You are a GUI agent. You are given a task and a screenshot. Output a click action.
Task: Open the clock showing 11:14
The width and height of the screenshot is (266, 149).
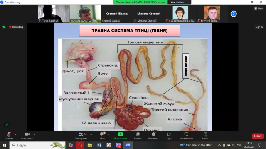249,145
